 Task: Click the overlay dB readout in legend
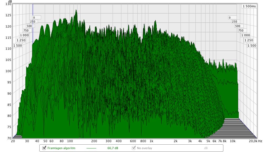(206, 148)
